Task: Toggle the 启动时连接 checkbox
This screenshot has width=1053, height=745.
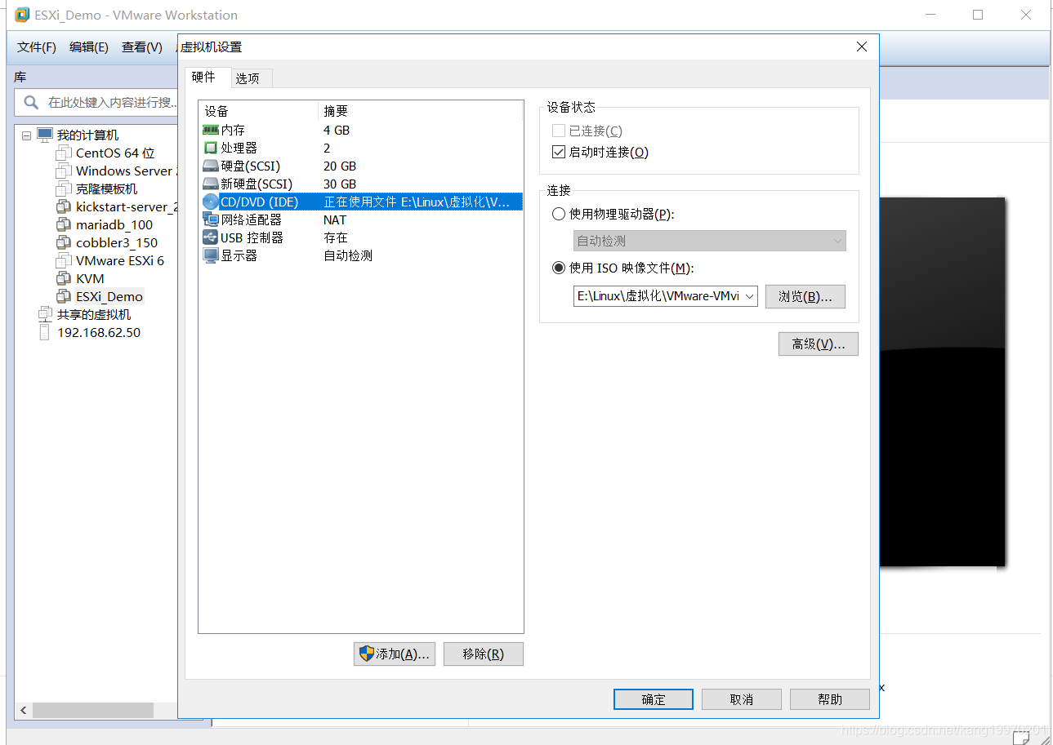Action: pos(559,152)
